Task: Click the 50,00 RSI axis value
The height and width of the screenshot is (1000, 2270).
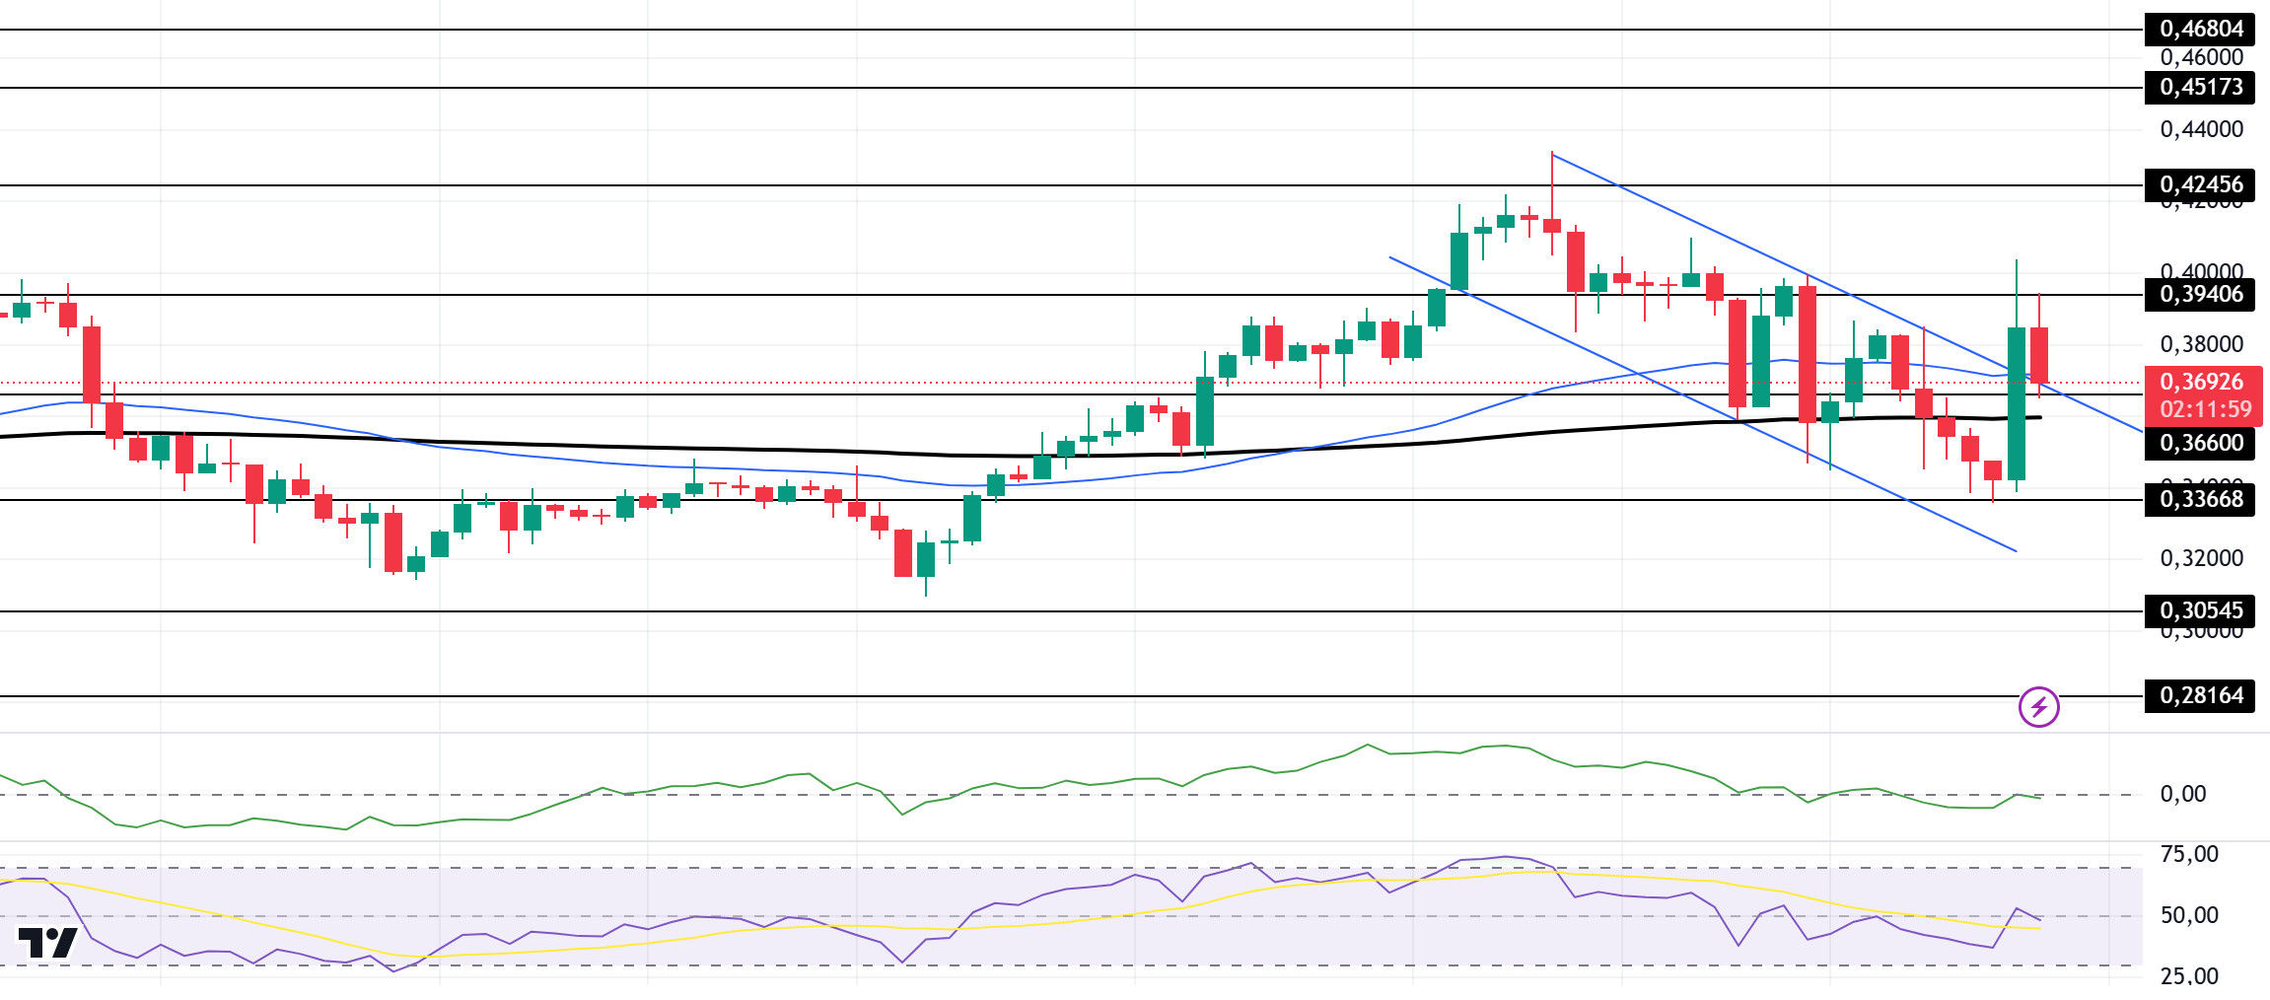Action: pyautogui.click(x=2189, y=916)
